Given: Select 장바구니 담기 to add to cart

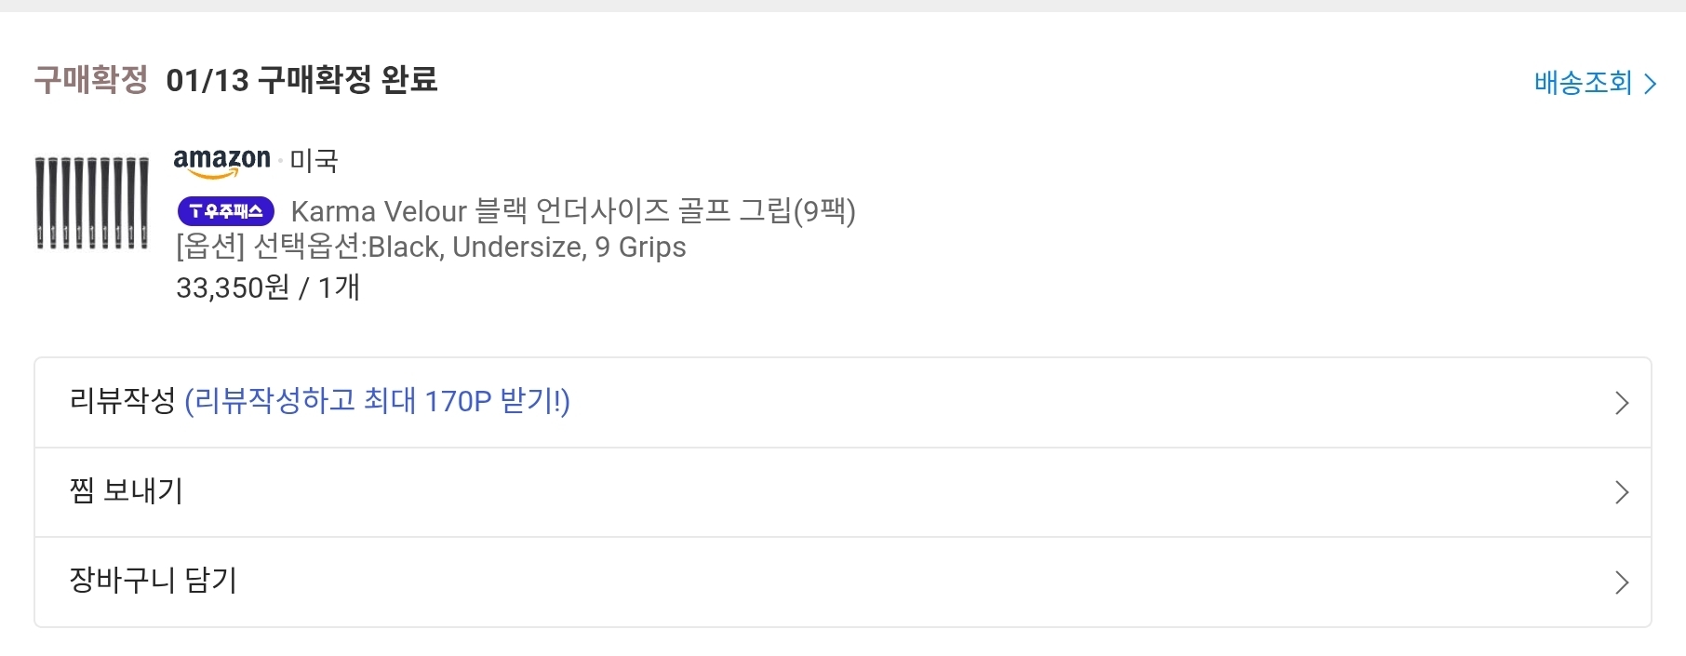Looking at the screenshot, I should [x=154, y=580].
